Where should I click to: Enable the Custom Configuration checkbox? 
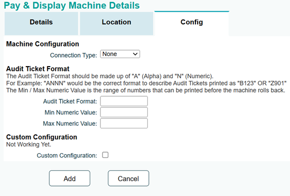105,155
